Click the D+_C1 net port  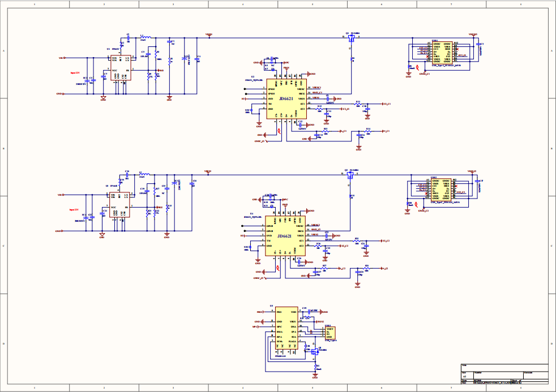pos(386,131)
